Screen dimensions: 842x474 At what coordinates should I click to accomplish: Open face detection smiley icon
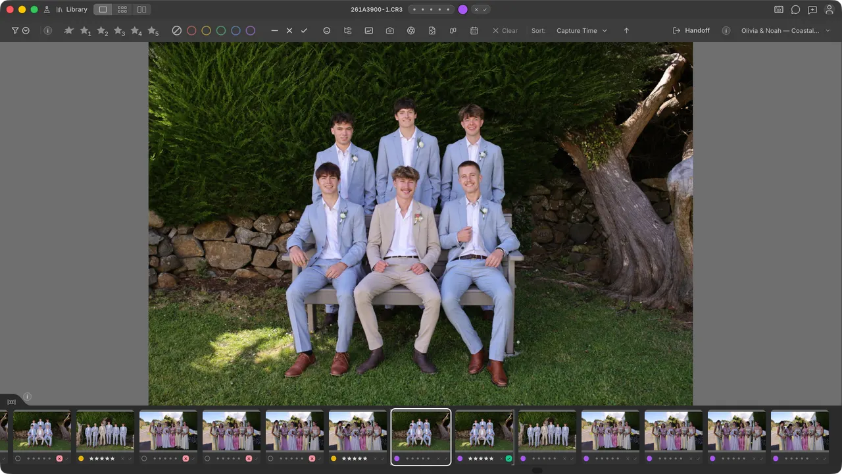327,31
